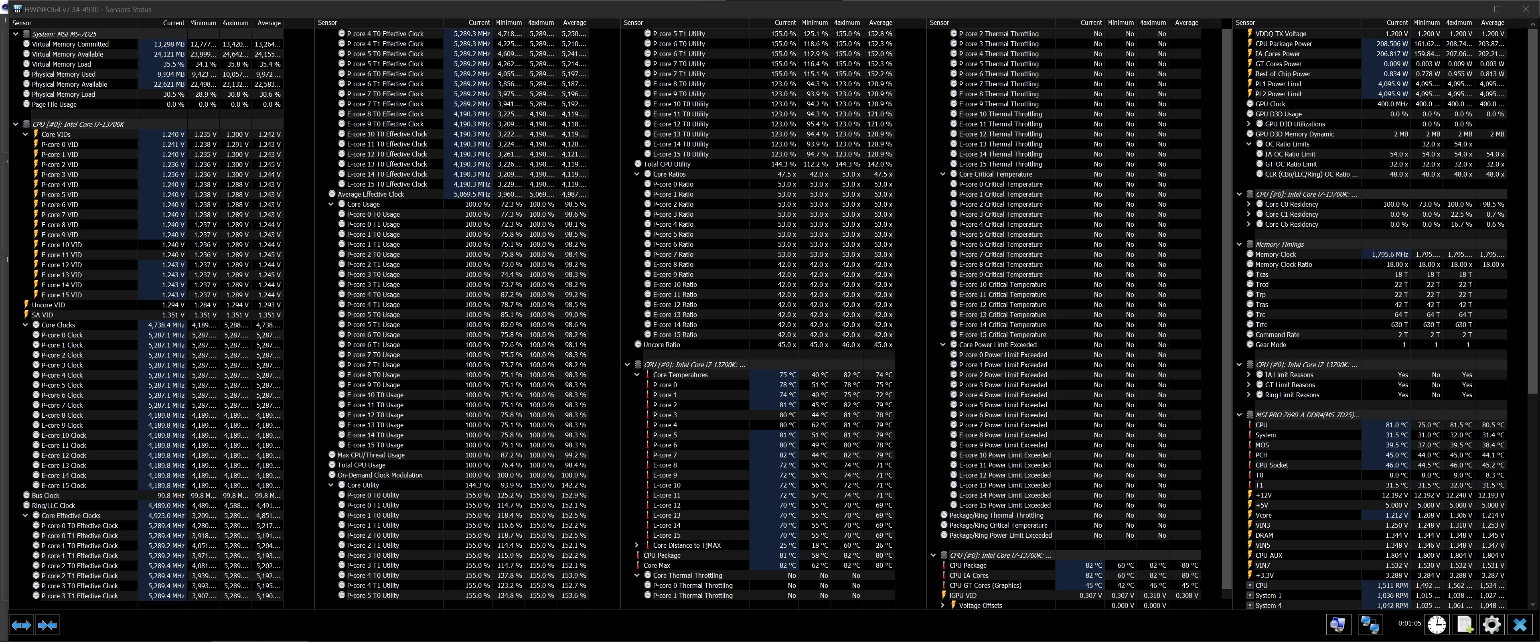1540x642 pixels.
Task: Start logging with the sheet-plus icon
Action: (x=1464, y=625)
